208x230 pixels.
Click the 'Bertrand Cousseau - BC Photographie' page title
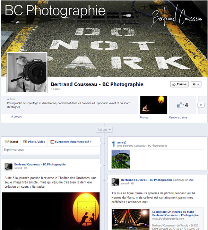pos(97,84)
